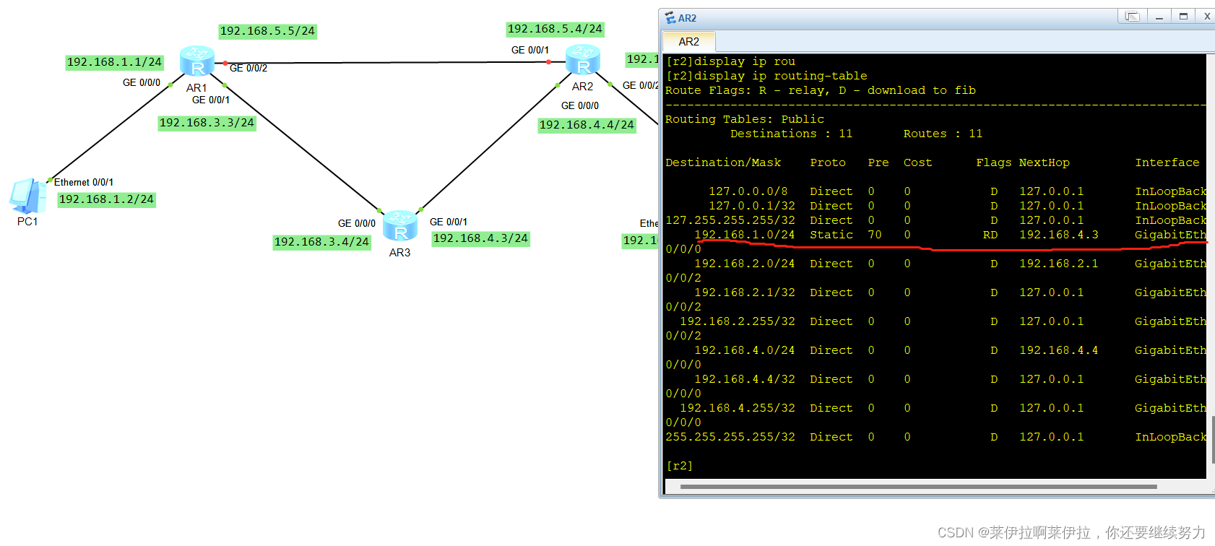
Task: Click the 192.168.4.4 next hop value
Action: pos(1058,350)
